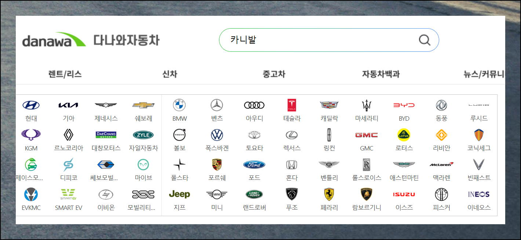521x240 pixels.
Task: Select the Lamborghini logo
Action: point(367,194)
